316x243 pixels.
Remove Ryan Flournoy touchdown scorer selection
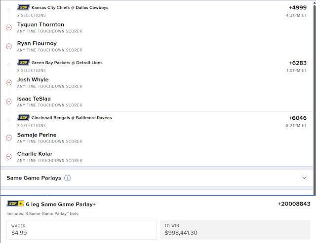[8, 46]
